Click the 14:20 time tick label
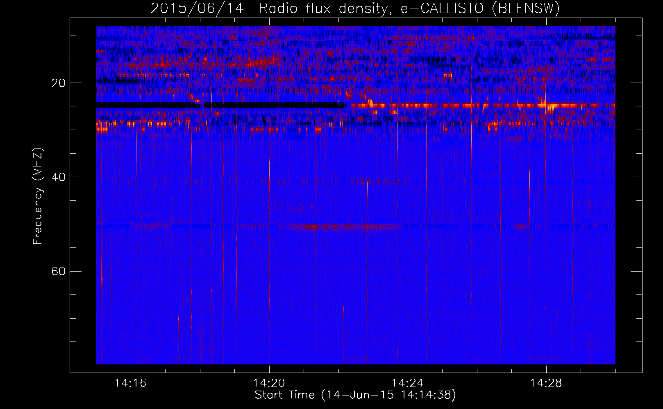 click(x=269, y=383)
